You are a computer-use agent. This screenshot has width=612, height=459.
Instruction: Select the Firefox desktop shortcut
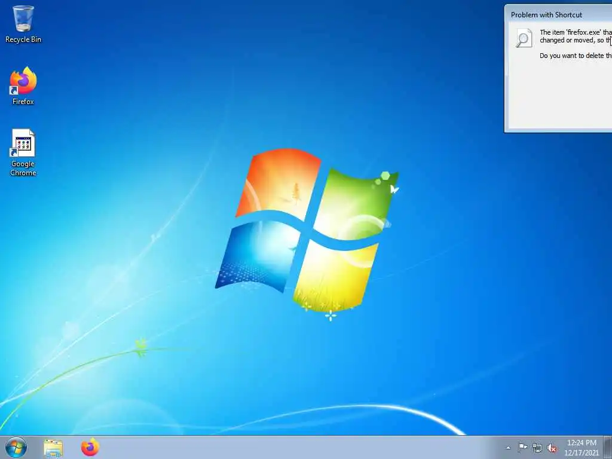[23, 86]
